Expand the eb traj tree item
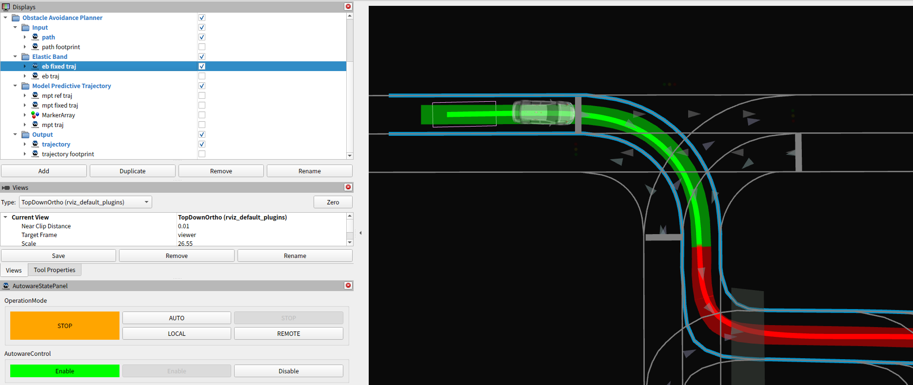 [x=25, y=76]
